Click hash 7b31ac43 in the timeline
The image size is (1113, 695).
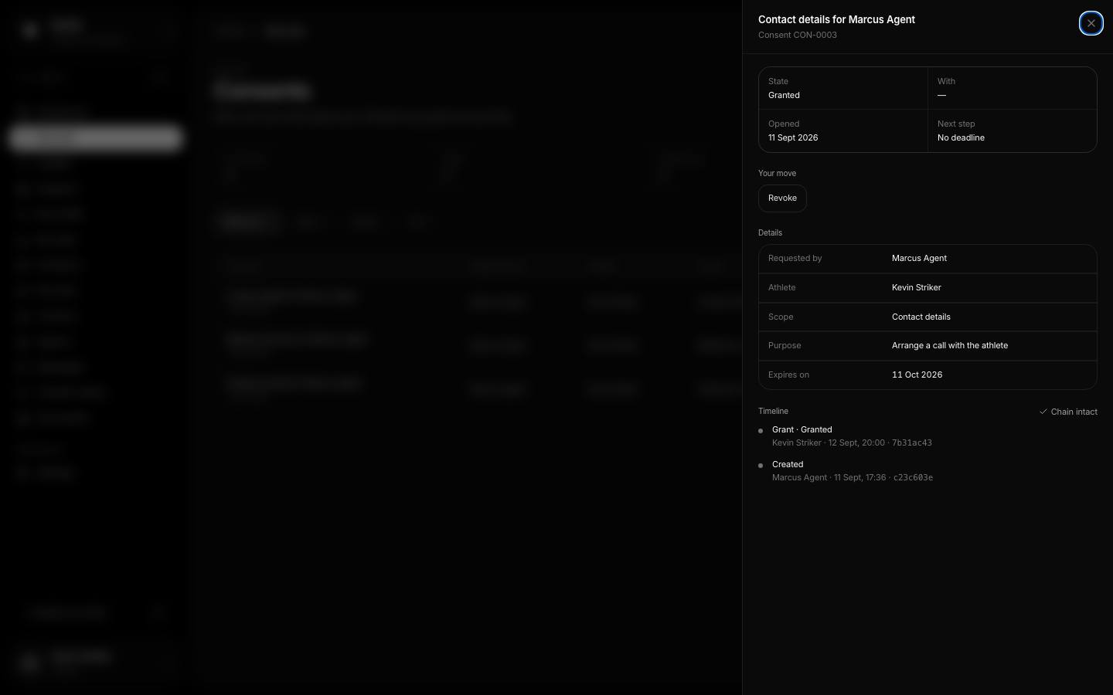click(x=911, y=443)
